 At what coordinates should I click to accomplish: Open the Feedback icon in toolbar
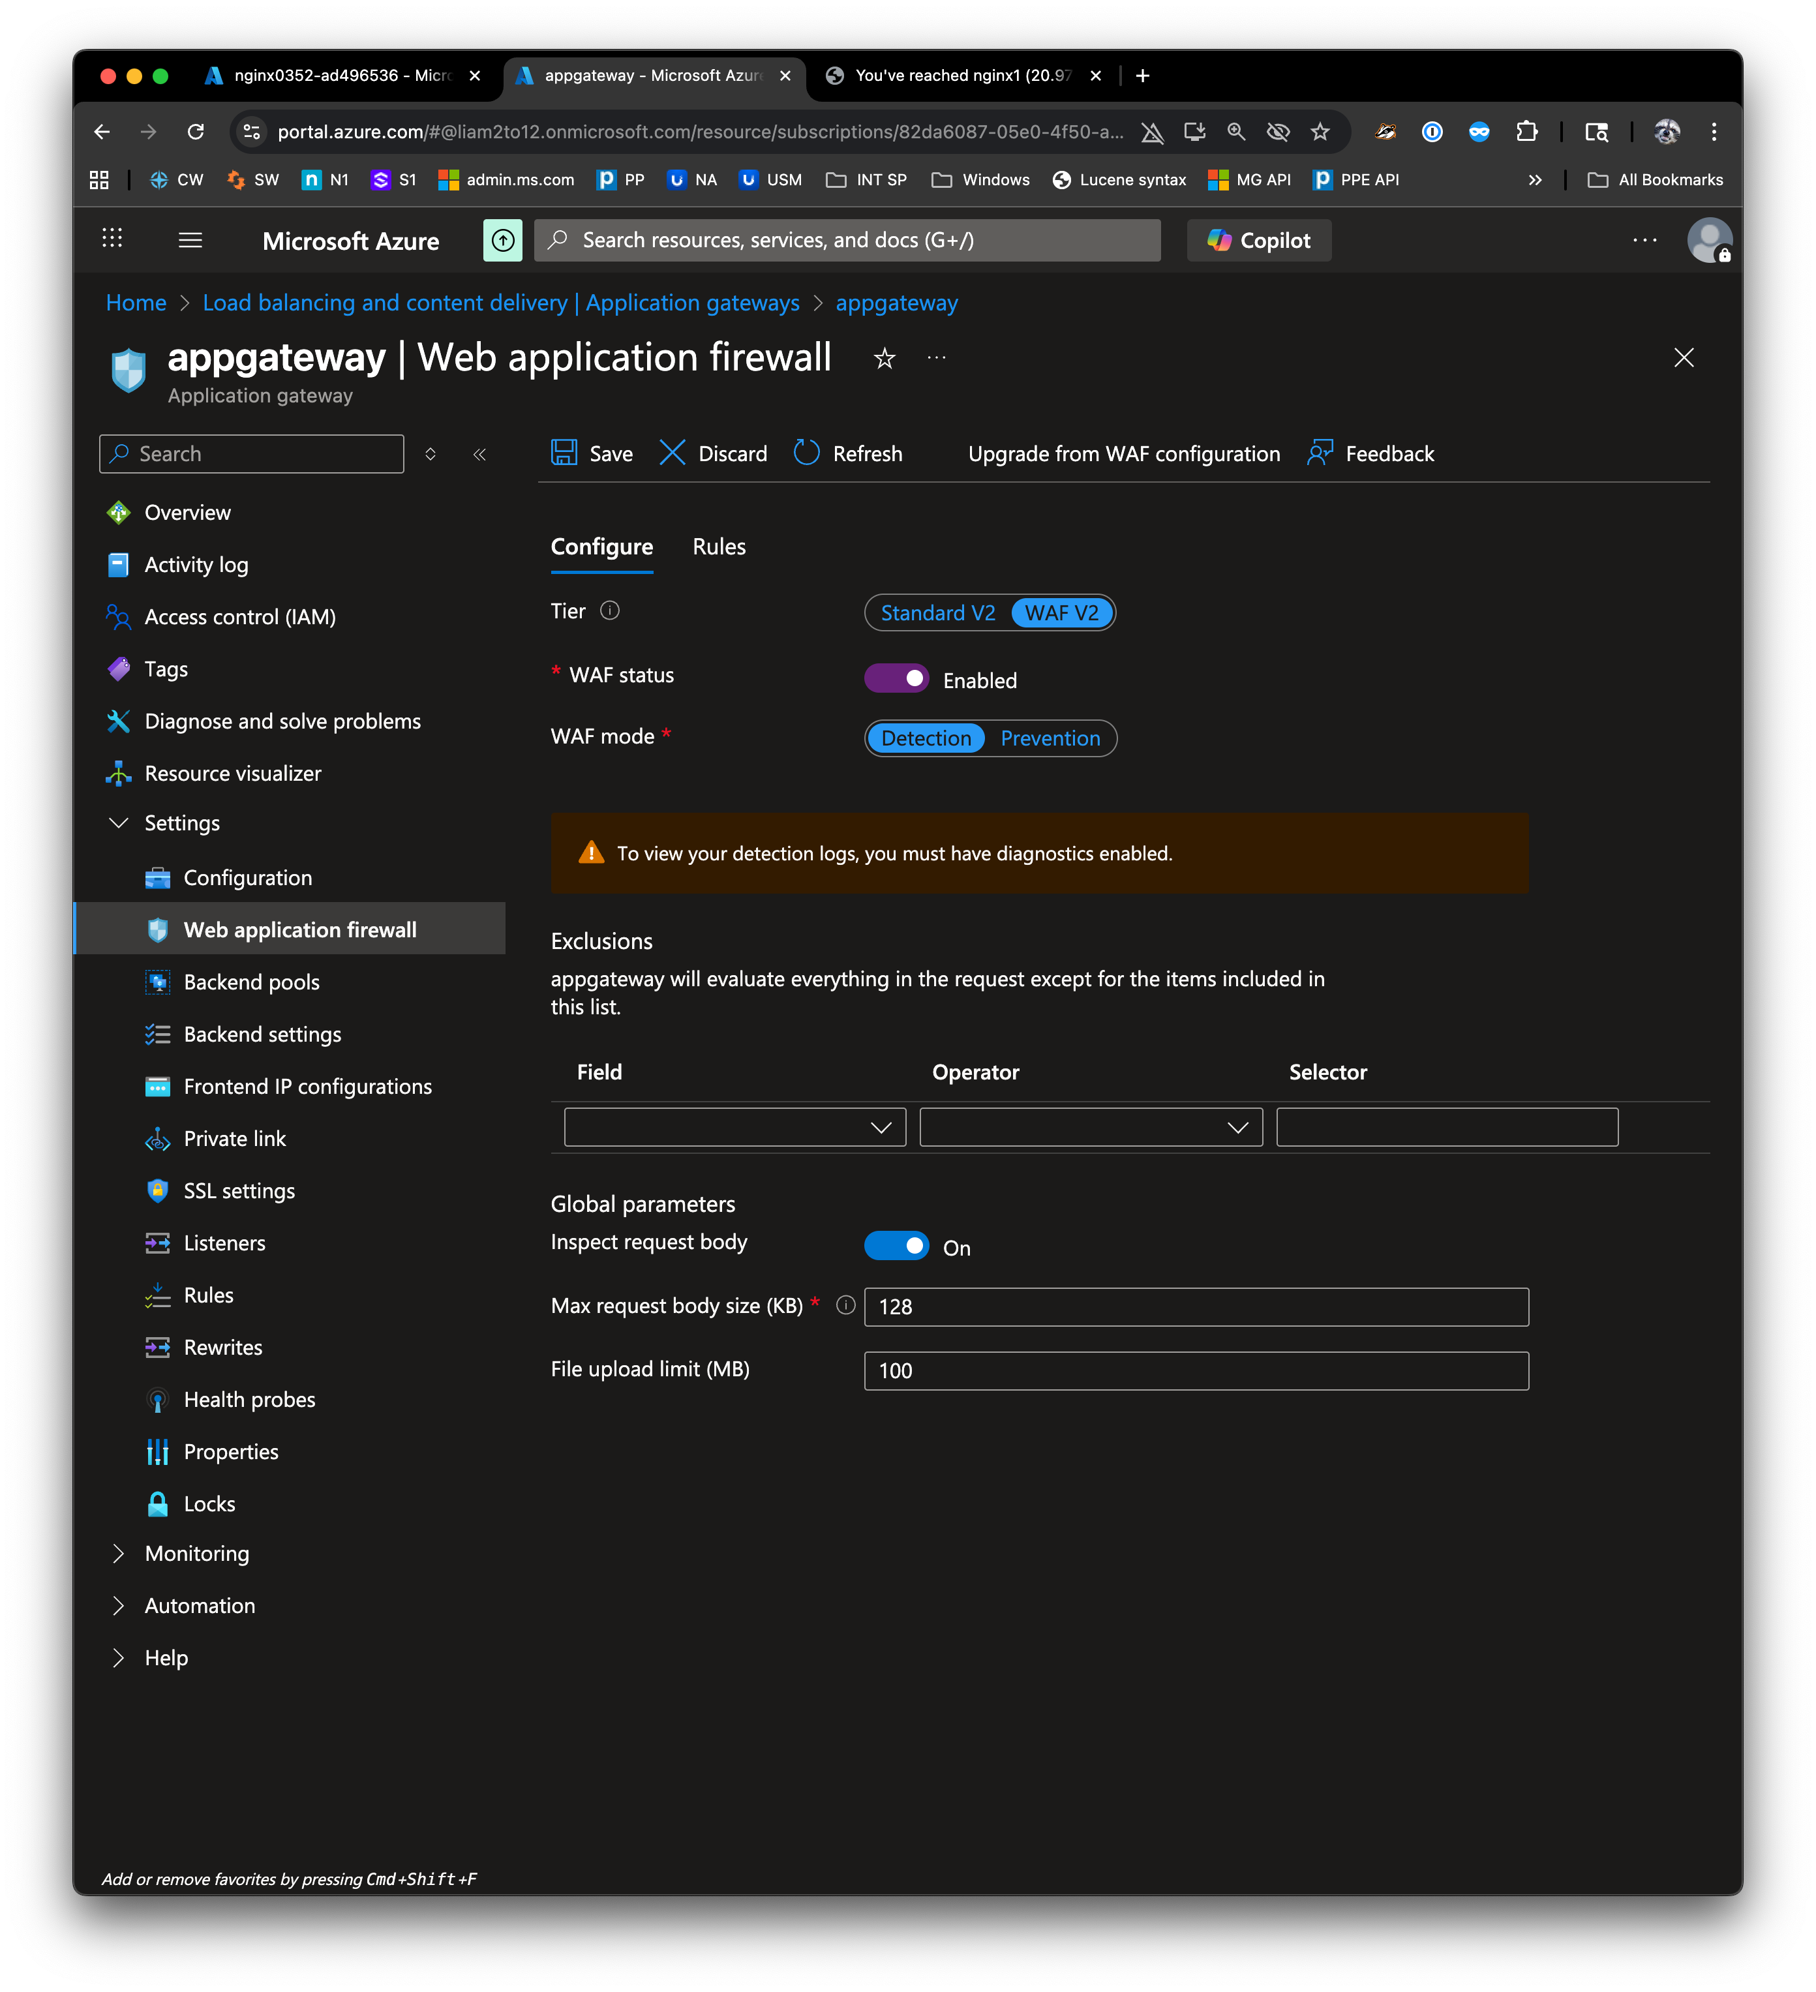click(x=1320, y=453)
